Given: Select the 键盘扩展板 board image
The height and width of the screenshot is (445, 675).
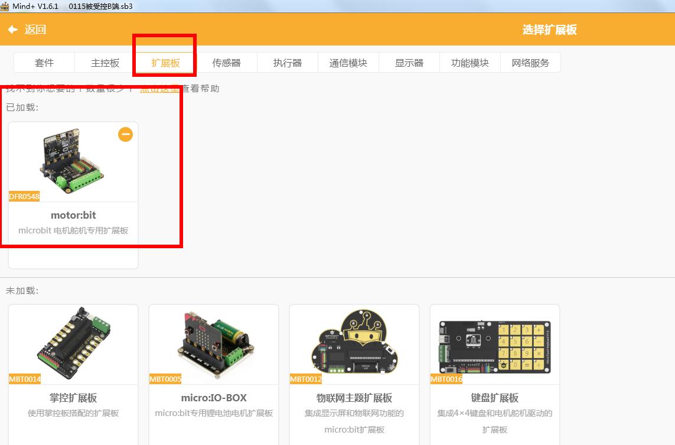Looking at the screenshot, I should point(495,347).
